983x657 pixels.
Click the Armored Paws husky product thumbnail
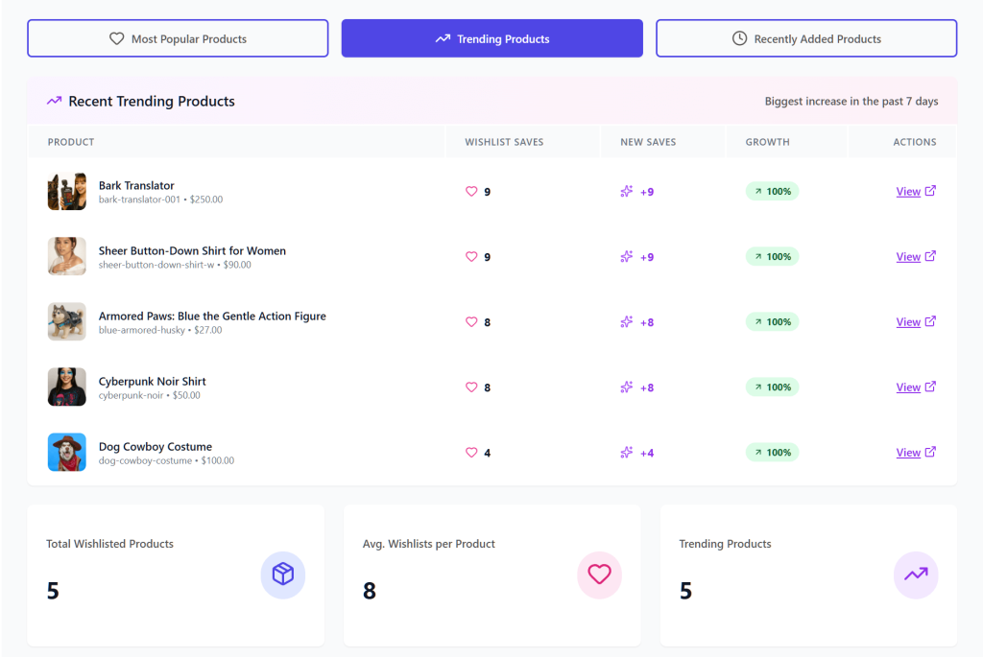click(x=66, y=321)
